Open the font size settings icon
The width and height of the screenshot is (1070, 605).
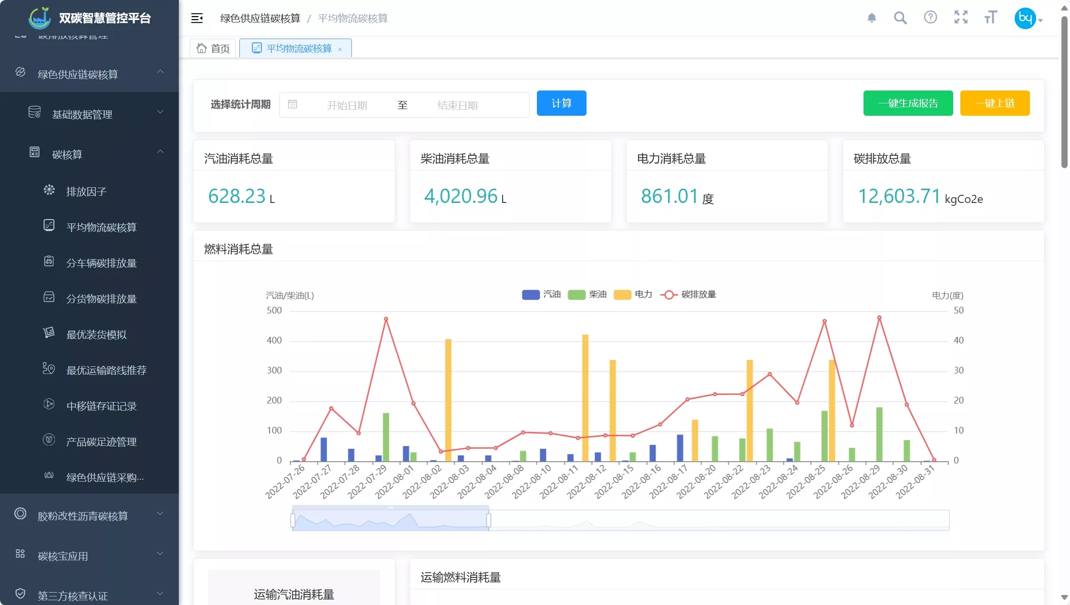[x=991, y=18]
